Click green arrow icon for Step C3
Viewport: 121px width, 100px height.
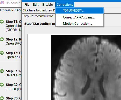(2, 98)
